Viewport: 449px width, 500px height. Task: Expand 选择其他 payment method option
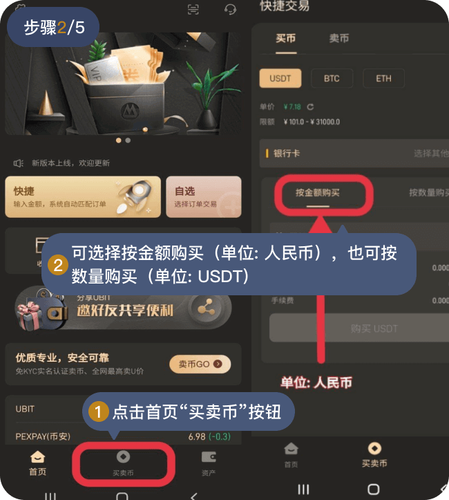pos(431,154)
